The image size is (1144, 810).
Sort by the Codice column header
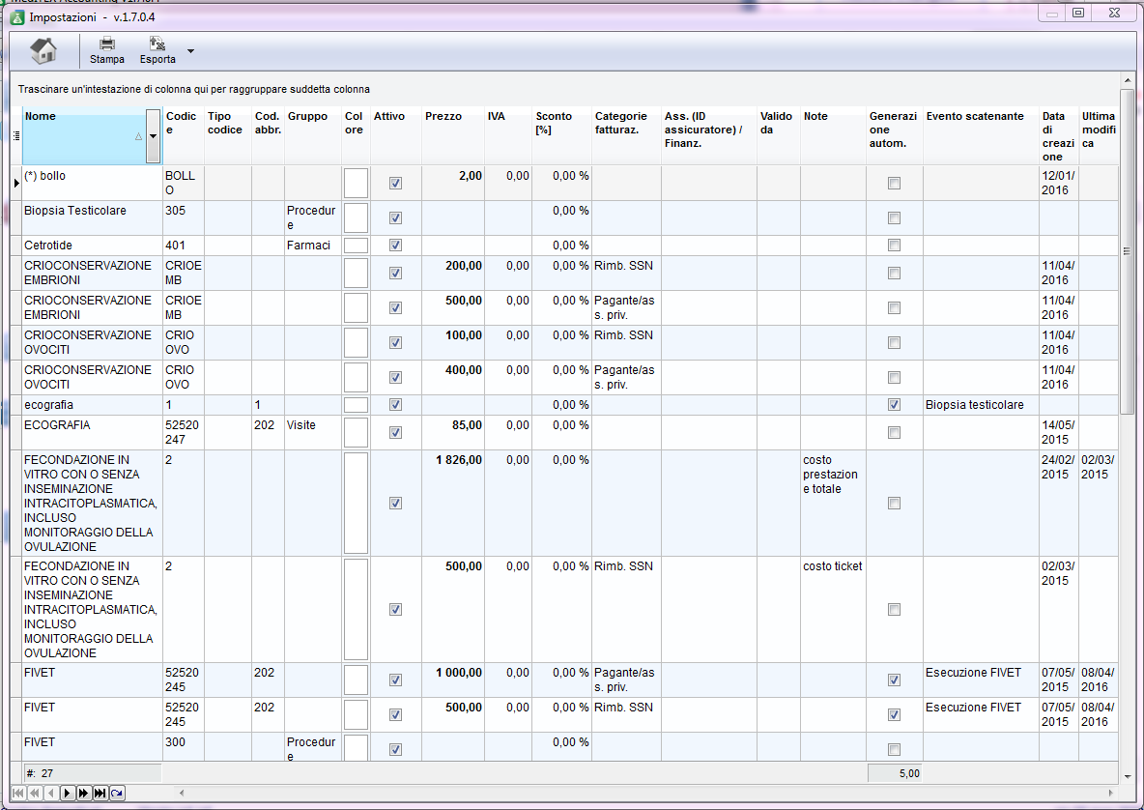183,135
